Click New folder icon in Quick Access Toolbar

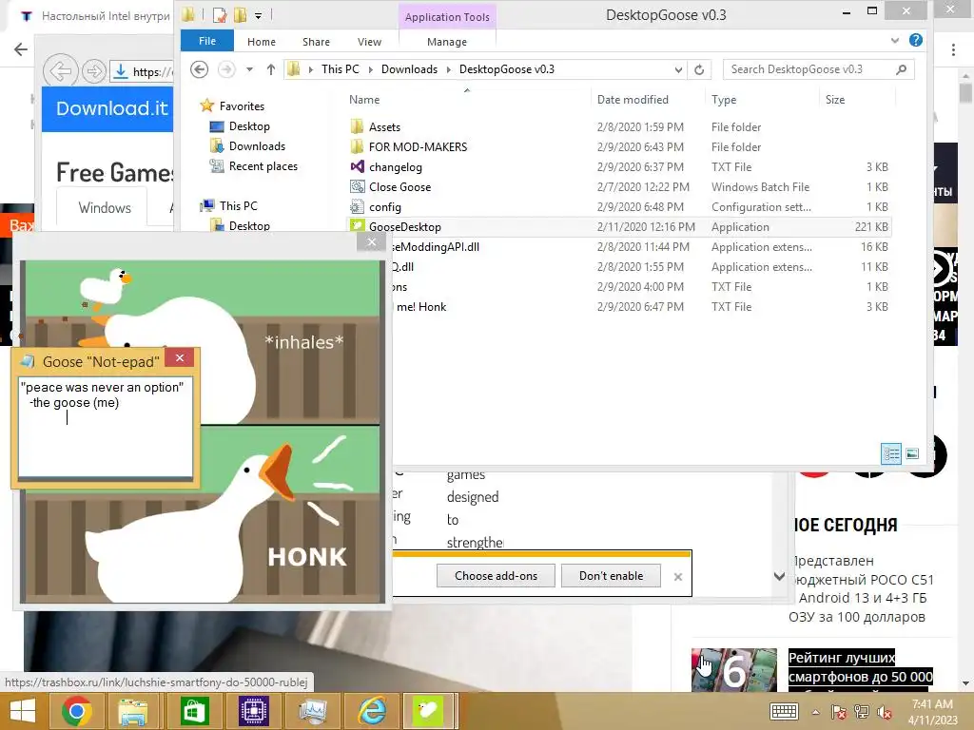coord(240,15)
